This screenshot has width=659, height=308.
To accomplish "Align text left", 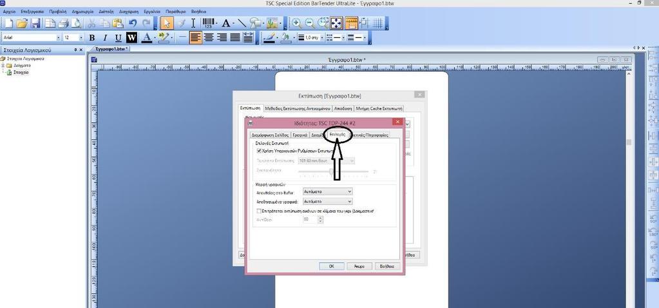I will click(x=195, y=38).
